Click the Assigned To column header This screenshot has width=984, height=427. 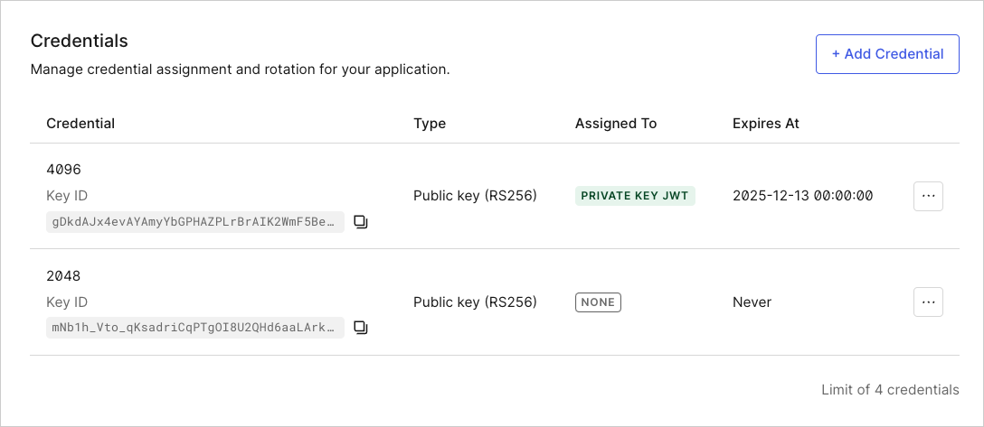click(616, 124)
